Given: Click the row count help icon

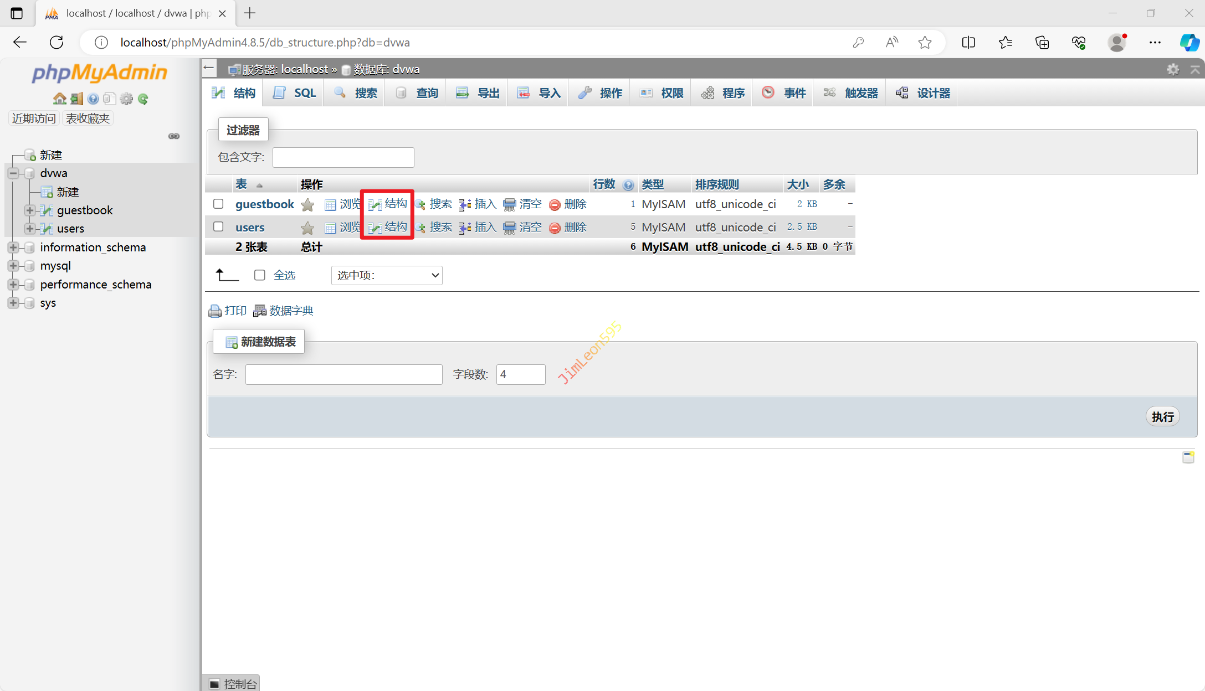Looking at the screenshot, I should pos(628,185).
